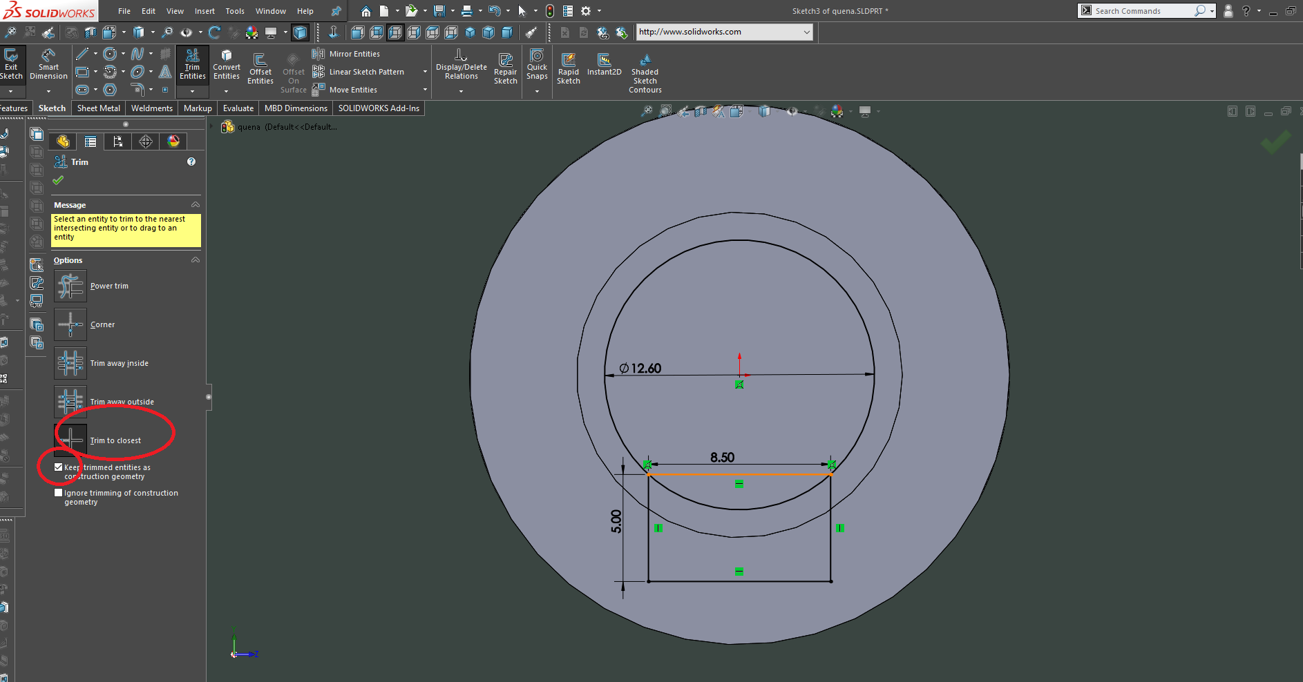Screen dimensions: 1303x682
Task: Expand Trim Entities dropdown arrow
Action: 193,91
